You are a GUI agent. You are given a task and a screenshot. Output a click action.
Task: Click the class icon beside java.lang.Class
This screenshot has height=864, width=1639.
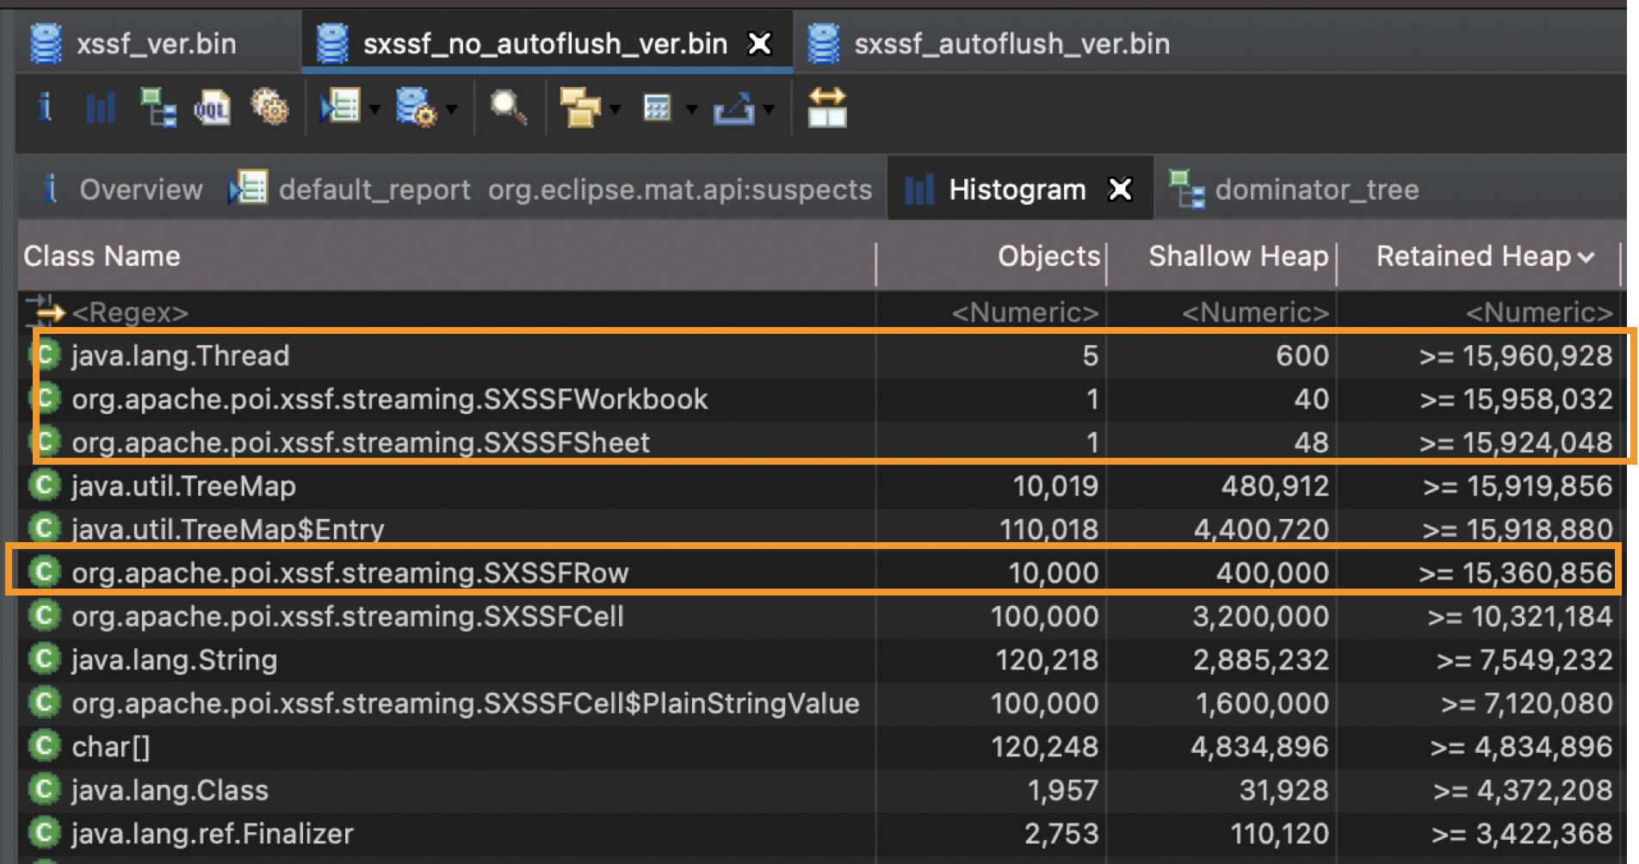[45, 788]
